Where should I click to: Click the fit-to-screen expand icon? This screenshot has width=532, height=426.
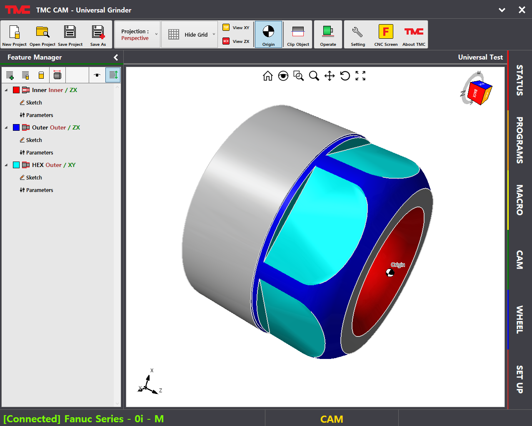(360, 76)
